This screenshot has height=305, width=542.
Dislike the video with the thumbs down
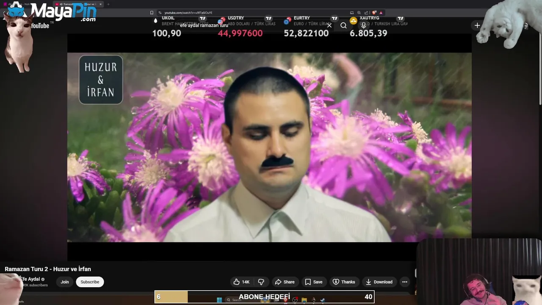pyautogui.click(x=261, y=282)
